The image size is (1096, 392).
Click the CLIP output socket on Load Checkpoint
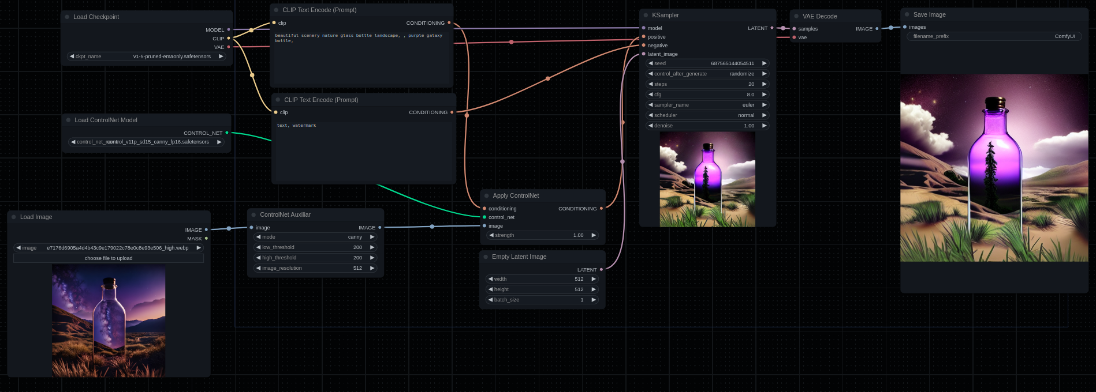tap(229, 39)
